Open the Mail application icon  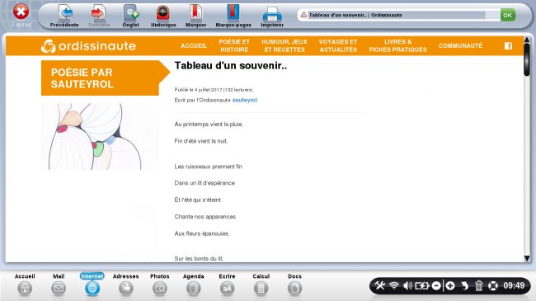pyautogui.click(x=59, y=289)
